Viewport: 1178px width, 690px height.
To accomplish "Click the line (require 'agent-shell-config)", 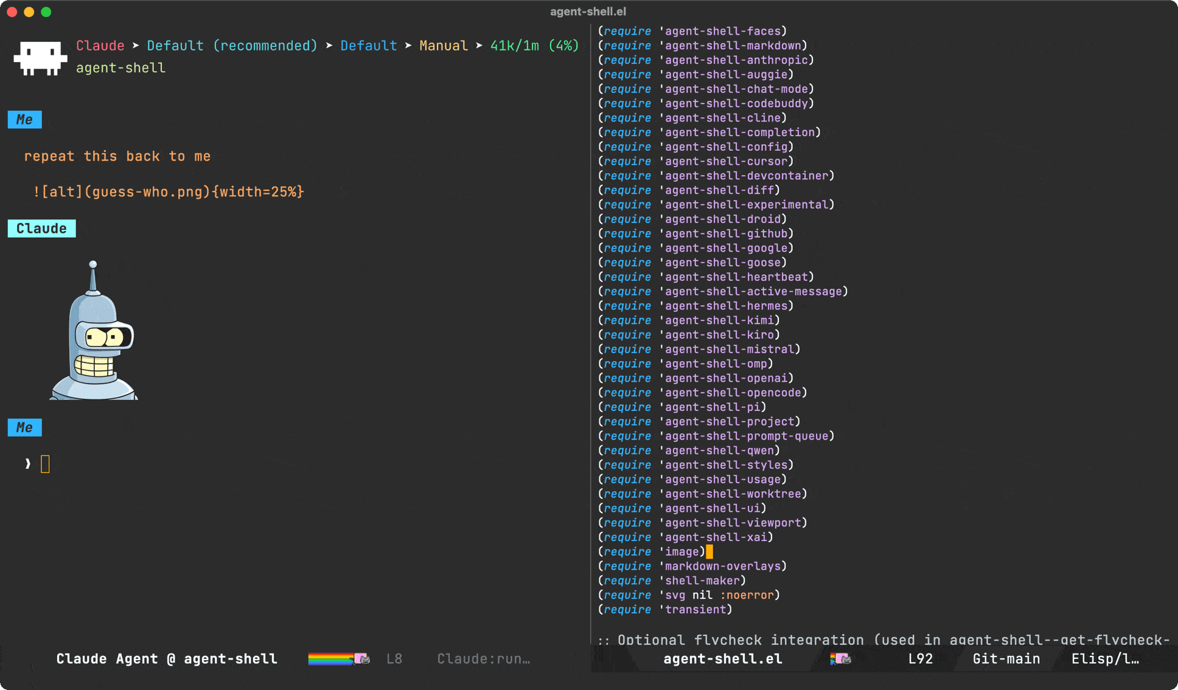I will point(695,147).
